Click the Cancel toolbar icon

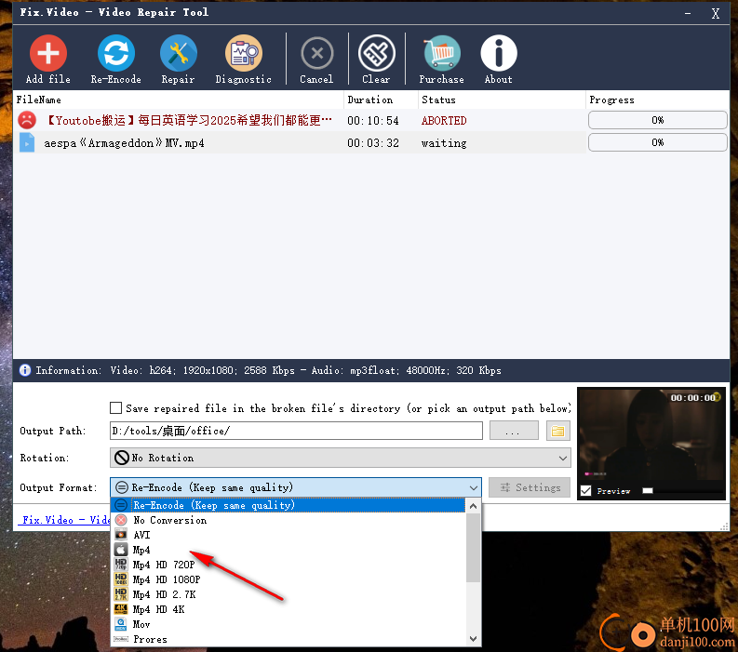316,53
